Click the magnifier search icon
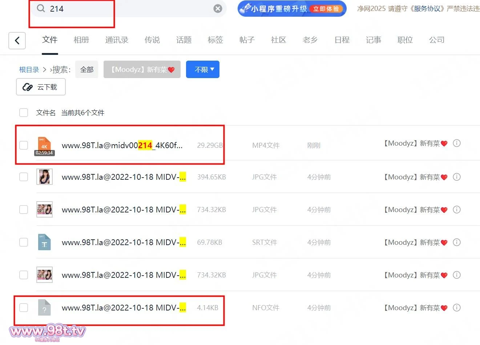The width and height of the screenshot is (480, 345). pos(41,8)
